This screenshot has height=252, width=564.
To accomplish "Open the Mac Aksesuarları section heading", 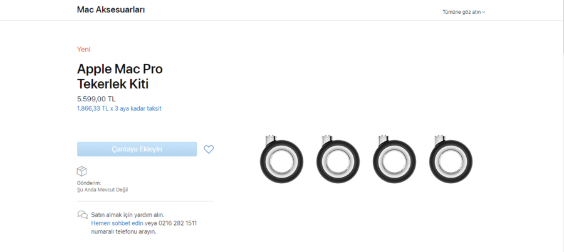I will [x=111, y=10].
